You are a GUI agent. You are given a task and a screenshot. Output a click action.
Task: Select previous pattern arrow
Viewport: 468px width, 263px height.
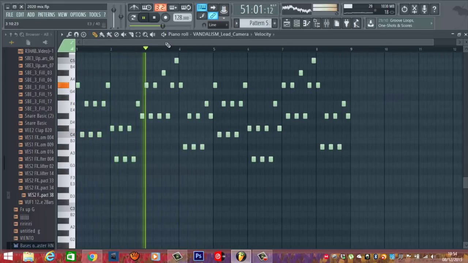coord(237,23)
